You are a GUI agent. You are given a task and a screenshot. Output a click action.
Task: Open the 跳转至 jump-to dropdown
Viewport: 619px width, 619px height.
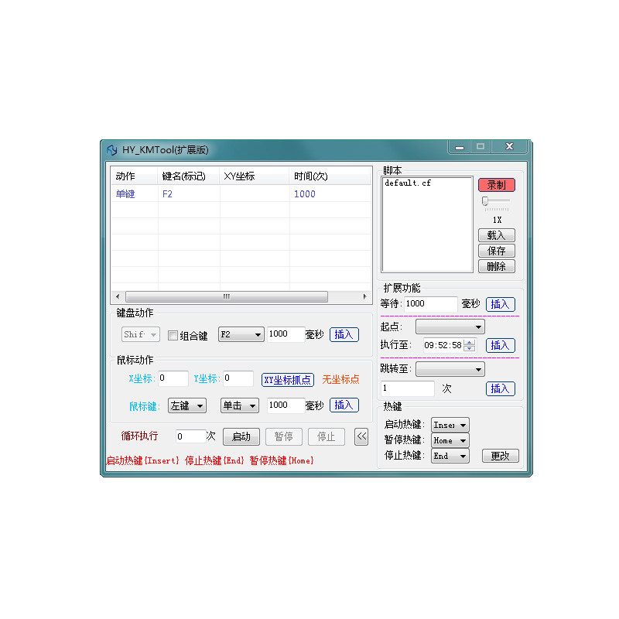450,370
